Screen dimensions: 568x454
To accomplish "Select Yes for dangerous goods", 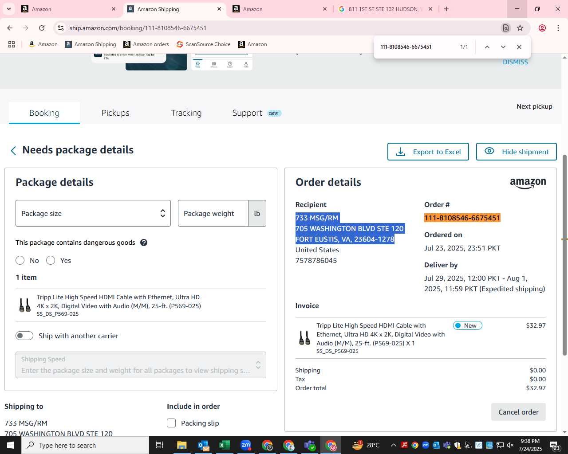I will coord(51,260).
